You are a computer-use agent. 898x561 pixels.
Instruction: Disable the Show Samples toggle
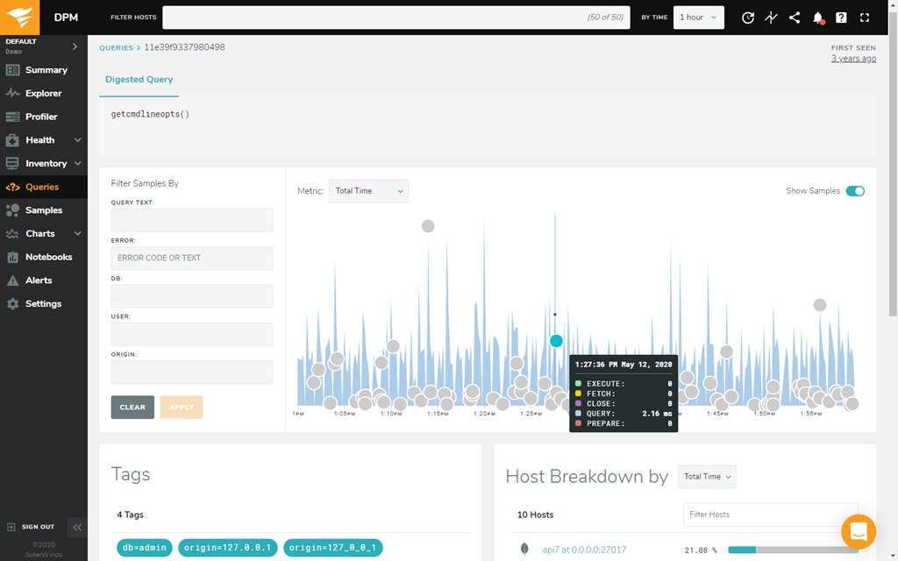(x=855, y=190)
